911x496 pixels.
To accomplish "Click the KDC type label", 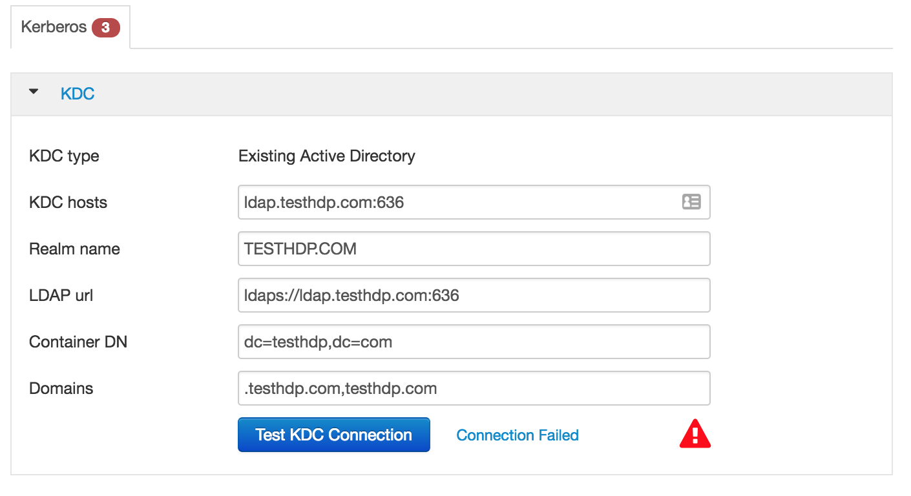I will coord(64,156).
